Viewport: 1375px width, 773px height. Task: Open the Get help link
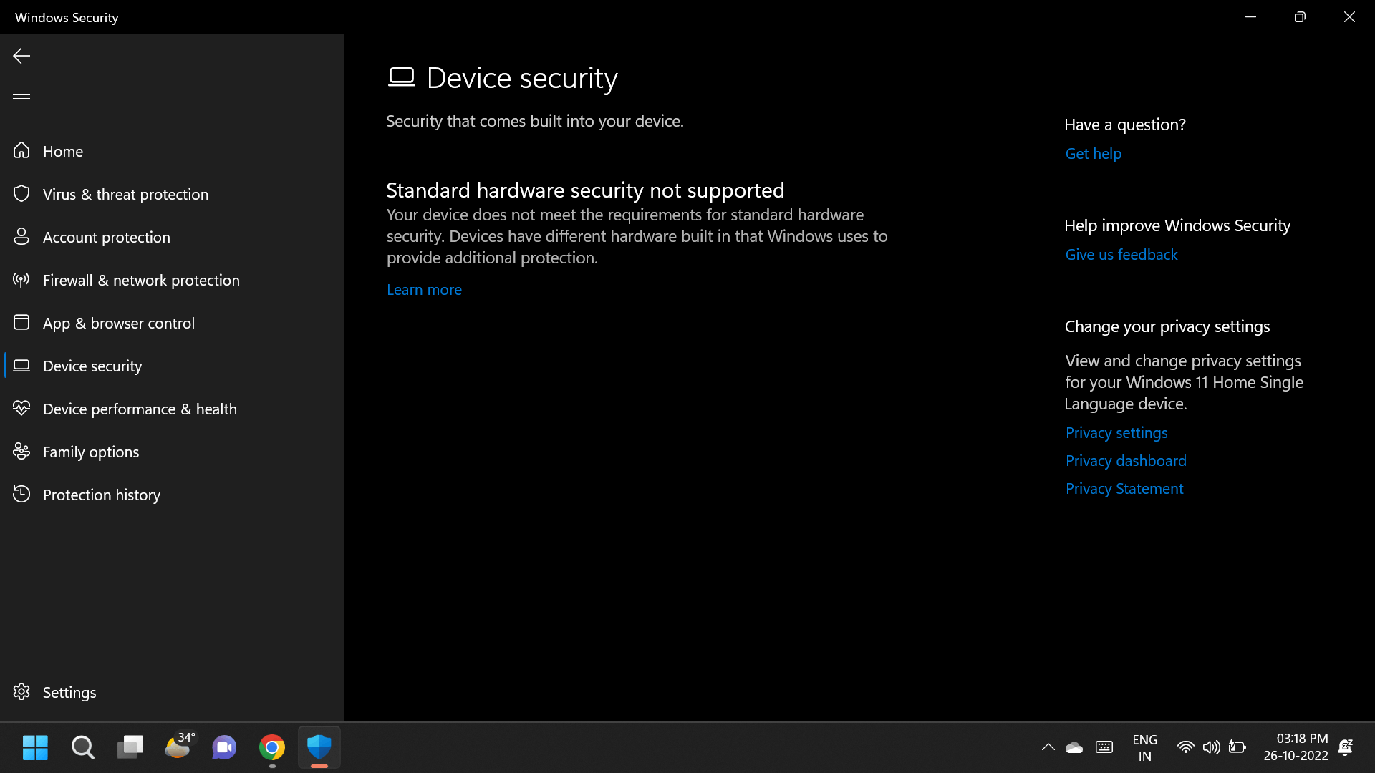click(1094, 154)
